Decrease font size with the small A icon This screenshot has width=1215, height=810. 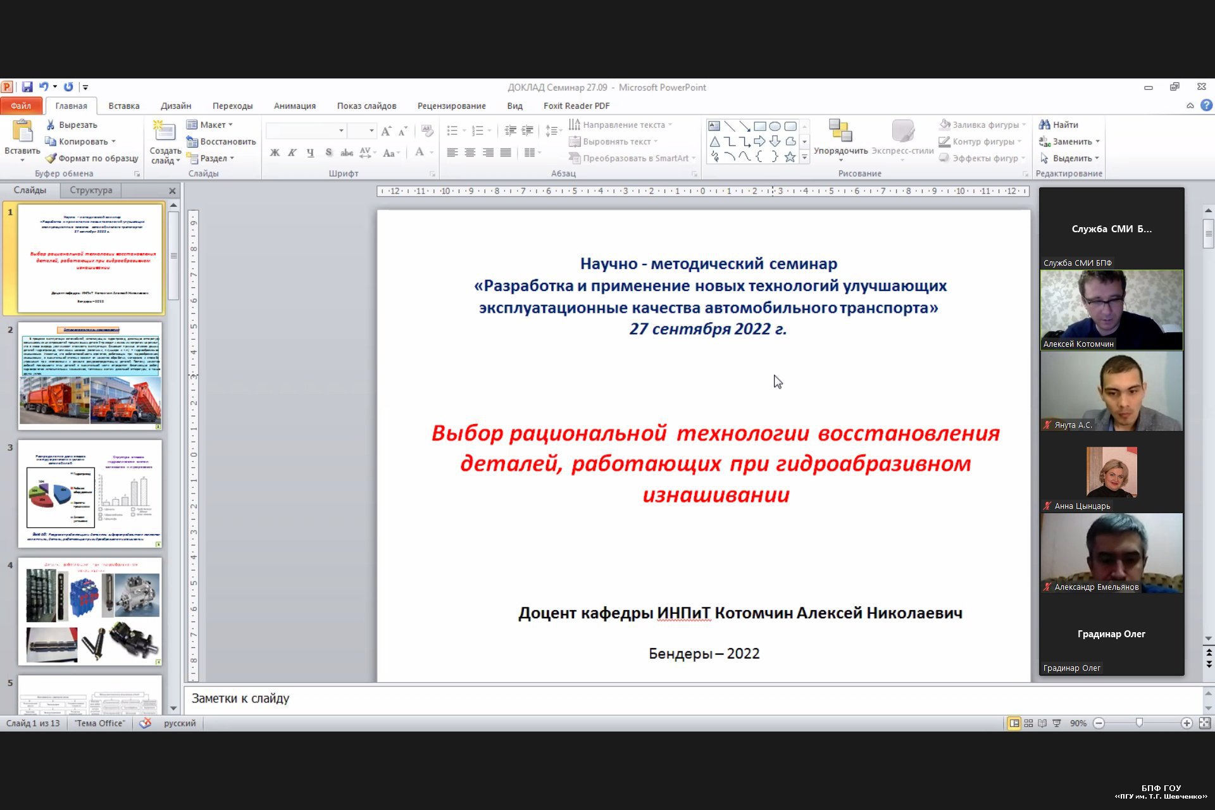pyautogui.click(x=403, y=131)
